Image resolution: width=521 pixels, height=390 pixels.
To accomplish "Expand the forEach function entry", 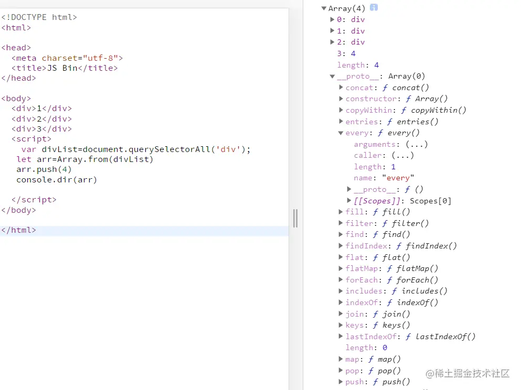I will point(341,280).
